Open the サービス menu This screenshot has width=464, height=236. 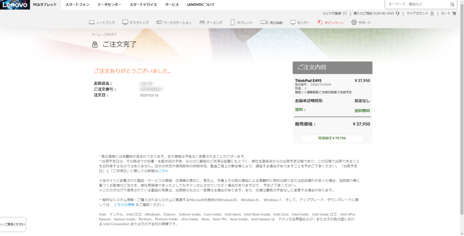point(172,5)
